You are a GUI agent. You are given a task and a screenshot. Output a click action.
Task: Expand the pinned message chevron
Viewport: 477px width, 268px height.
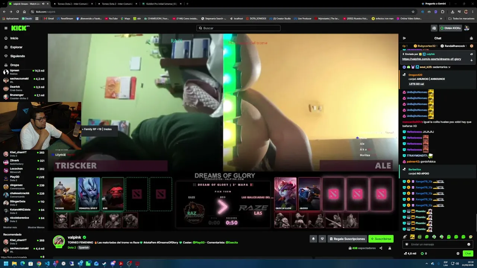pyautogui.click(x=471, y=60)
